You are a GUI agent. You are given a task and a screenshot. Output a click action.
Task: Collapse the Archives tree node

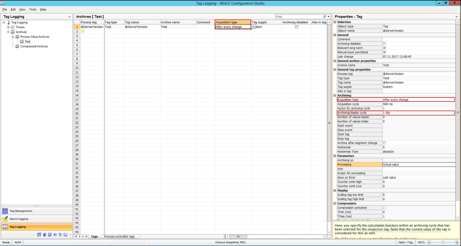point(8,32)
